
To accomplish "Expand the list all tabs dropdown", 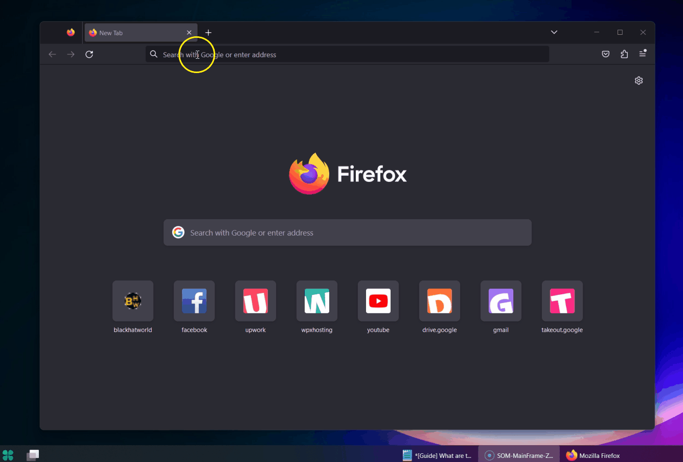I will point(554,32).
